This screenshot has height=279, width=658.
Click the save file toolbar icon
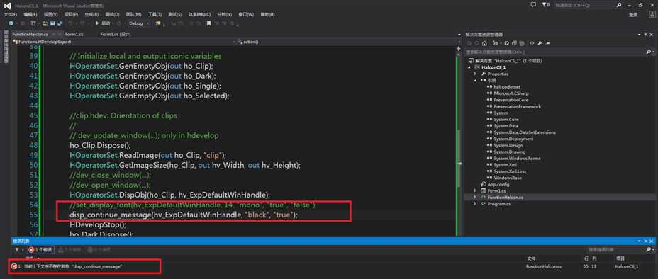52,23
